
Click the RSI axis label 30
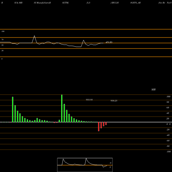2,51
